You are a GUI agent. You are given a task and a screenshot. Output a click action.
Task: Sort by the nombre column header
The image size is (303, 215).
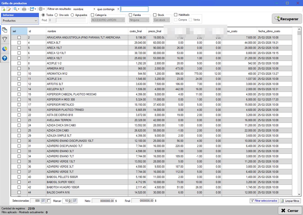87,31
